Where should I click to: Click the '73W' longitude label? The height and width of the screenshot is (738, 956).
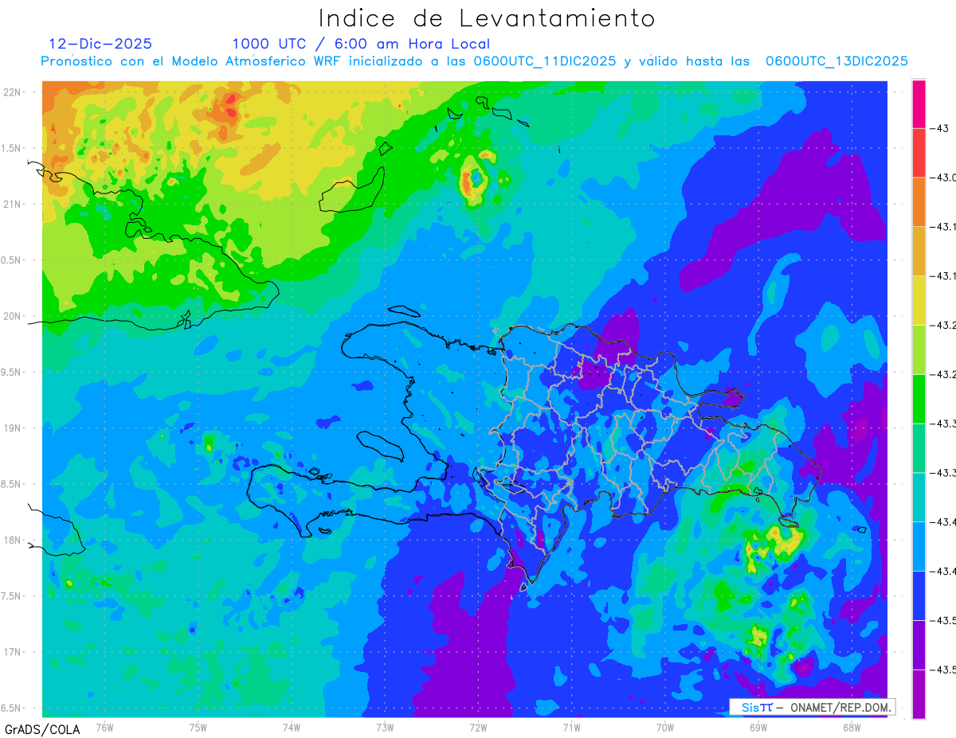[x=385, y=727]
